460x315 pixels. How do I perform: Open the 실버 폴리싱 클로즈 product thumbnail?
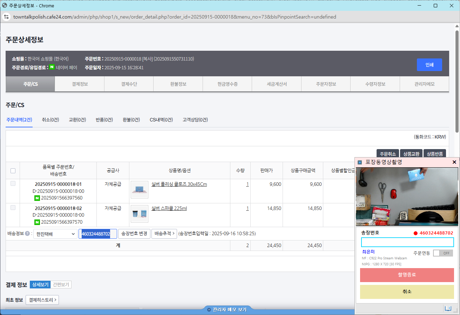(140, 190)
